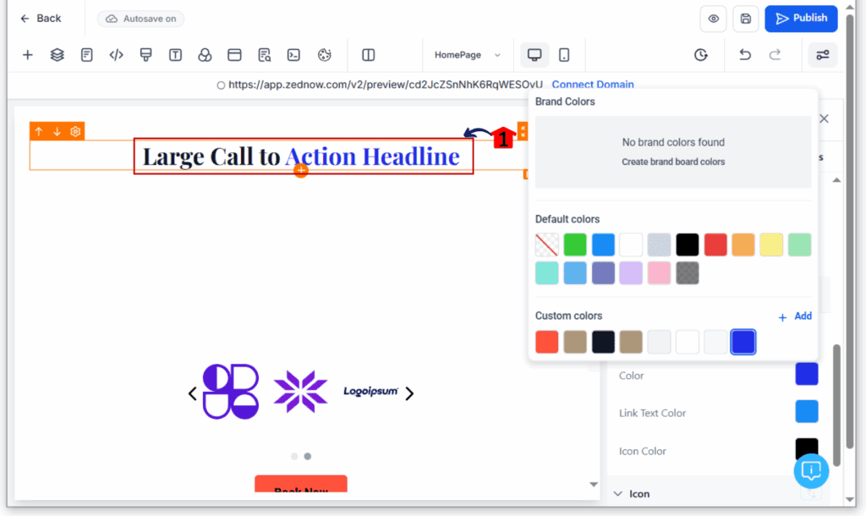
Task: Open the page search settings icon
Action: (x=265, y=55)
